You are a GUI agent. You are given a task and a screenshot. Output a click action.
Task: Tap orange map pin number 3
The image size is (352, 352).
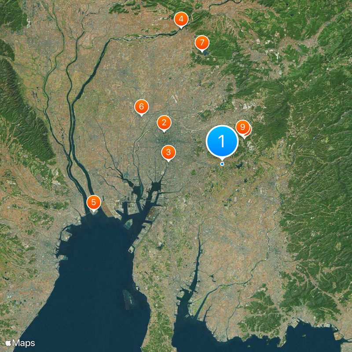click(169, 152)
